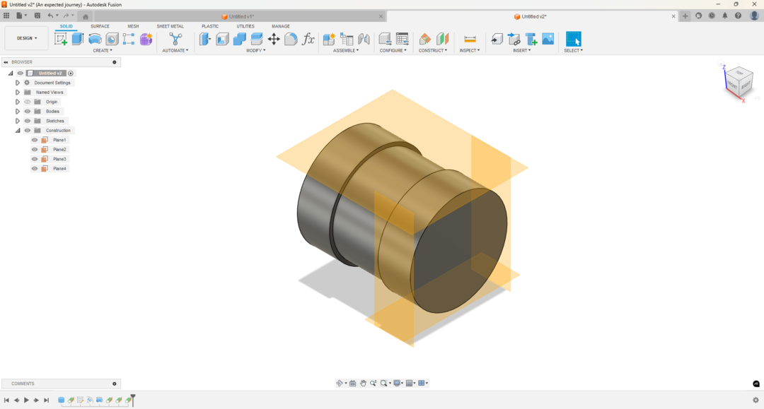Viewport: 764px width, 409px height.
Task: Switch to the PLASTIC tab
Action: 210,26
